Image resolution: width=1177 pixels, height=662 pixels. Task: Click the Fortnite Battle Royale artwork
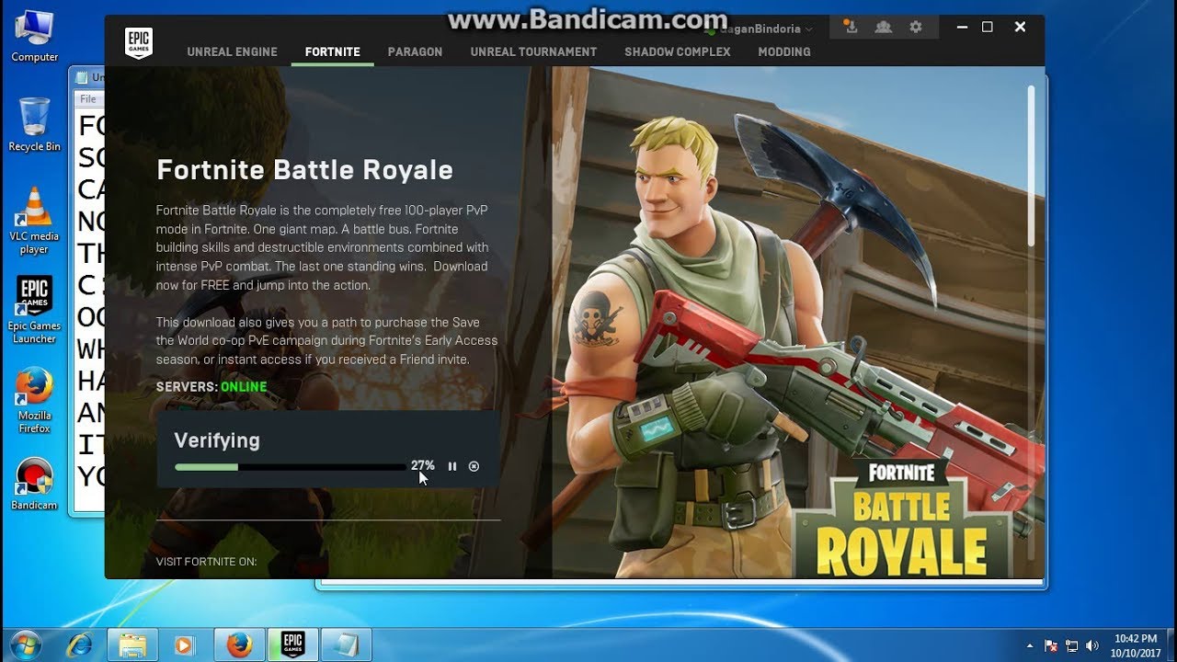[x=798, y=322]
